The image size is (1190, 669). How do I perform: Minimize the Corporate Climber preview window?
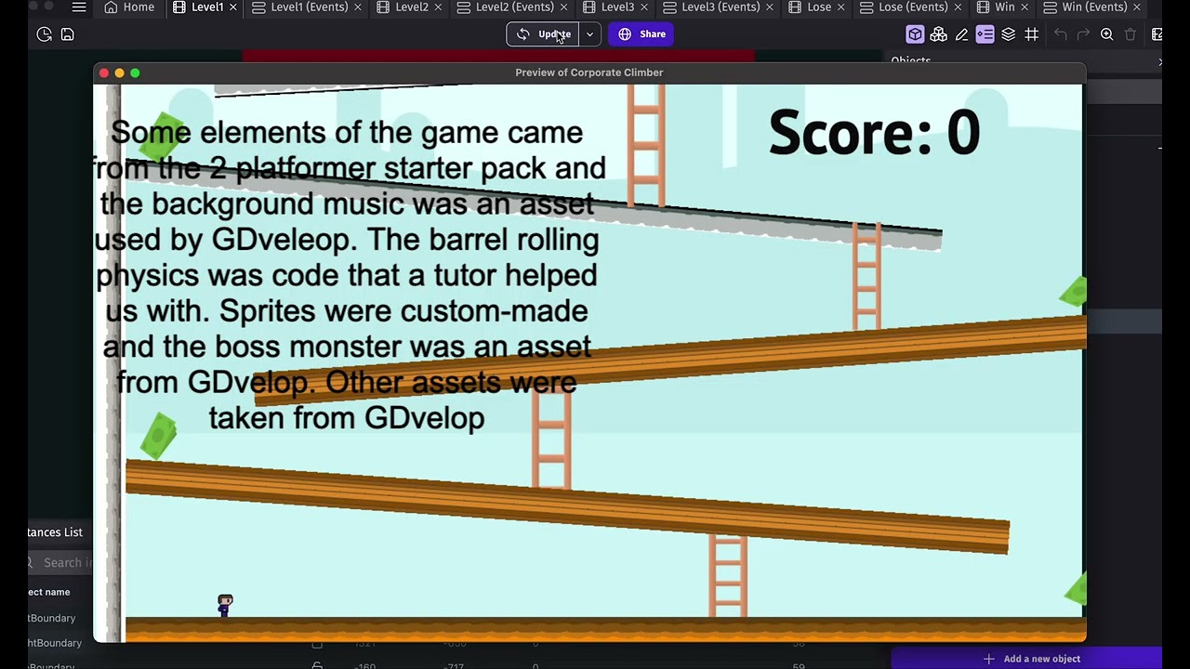click(119, 72)
